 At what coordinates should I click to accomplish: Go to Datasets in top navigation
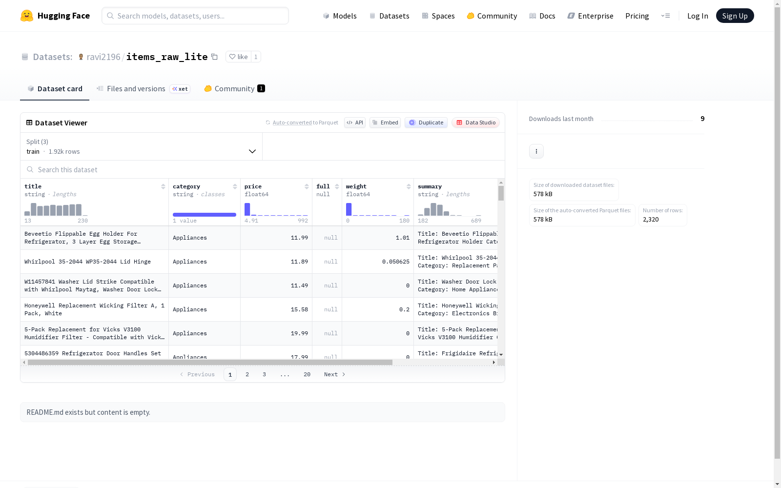click(x=389, y=16)
